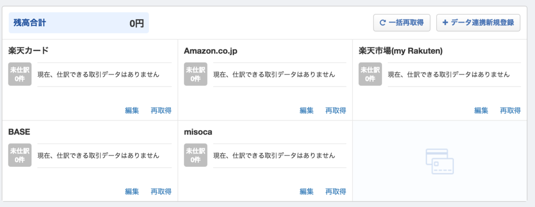Click the データ連携新規登録 button
The height and width of the screenshot is (207, 535).
point(478,23)
